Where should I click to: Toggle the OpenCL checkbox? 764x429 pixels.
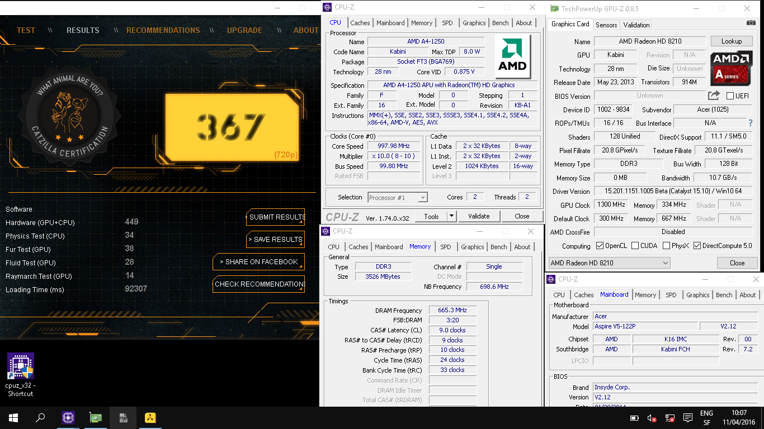(600, 245)
